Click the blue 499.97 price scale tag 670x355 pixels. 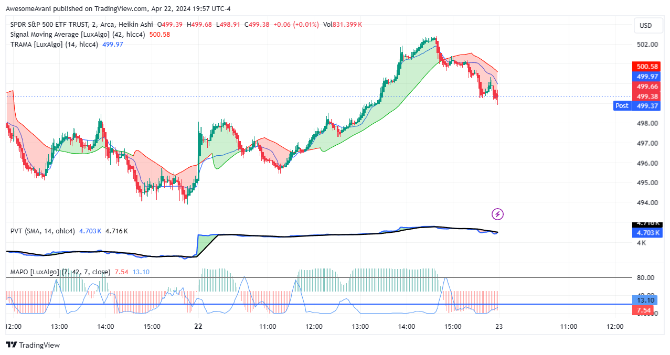(x=647, y=77)
